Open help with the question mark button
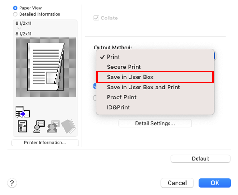Image resolution: width=238 pixels, height=195 pixels. 12,183
